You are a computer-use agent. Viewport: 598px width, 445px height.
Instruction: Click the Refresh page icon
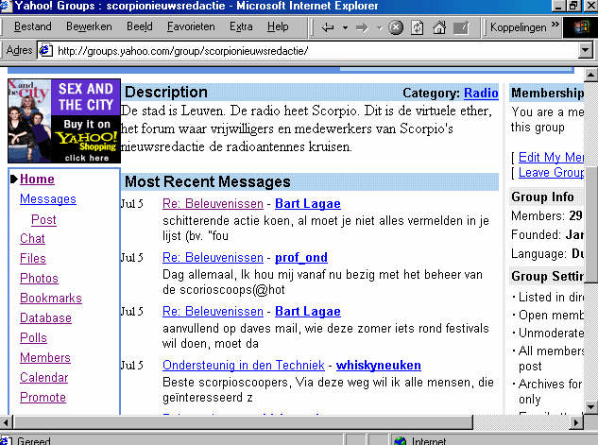(x=418, y=27)
